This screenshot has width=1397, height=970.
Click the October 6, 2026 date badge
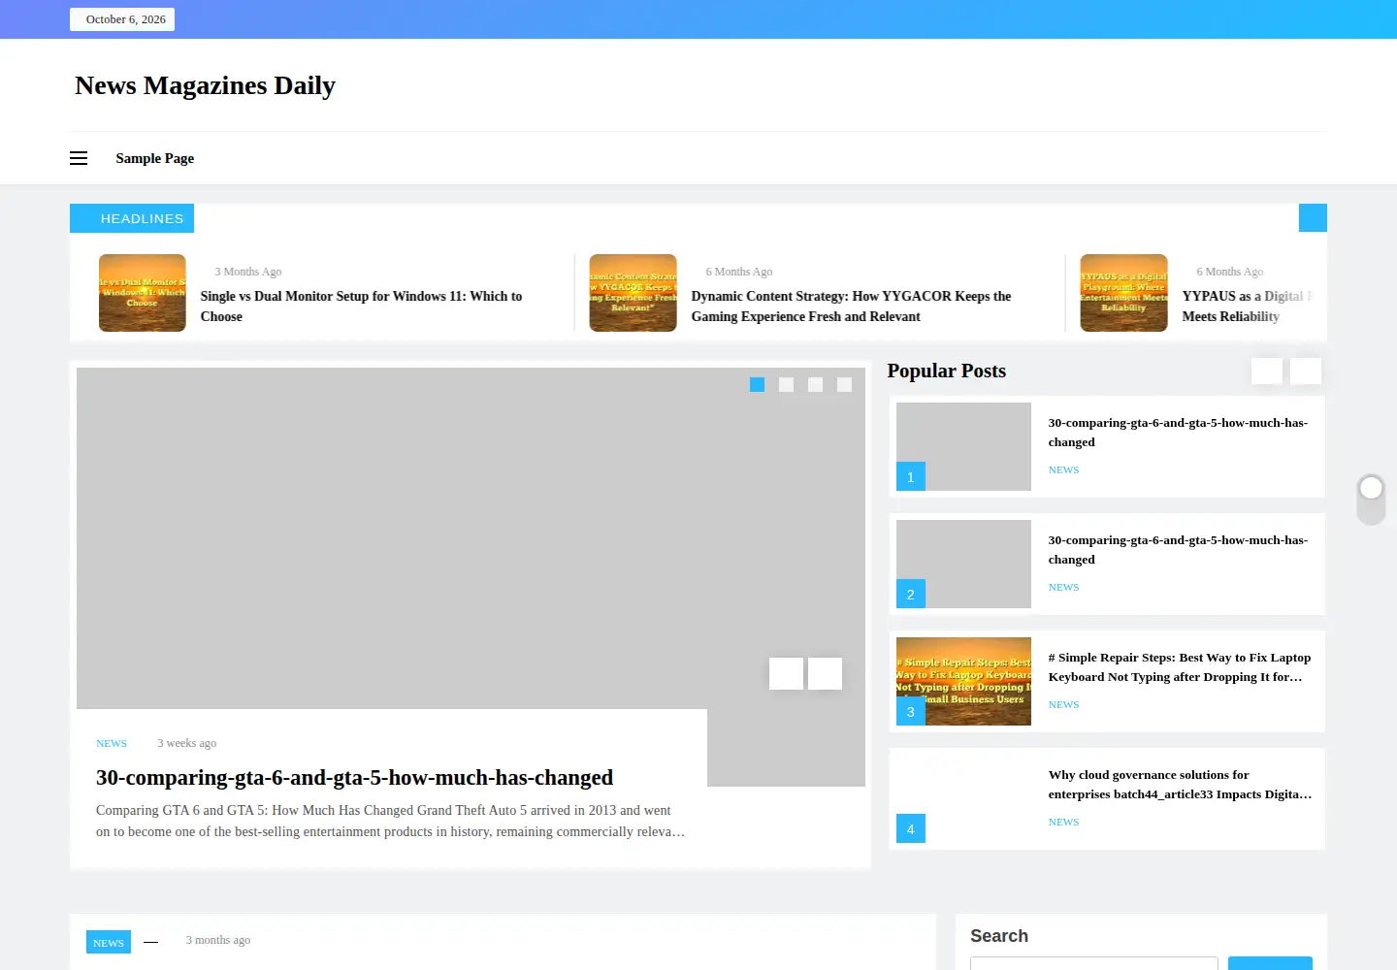(122, 19)
